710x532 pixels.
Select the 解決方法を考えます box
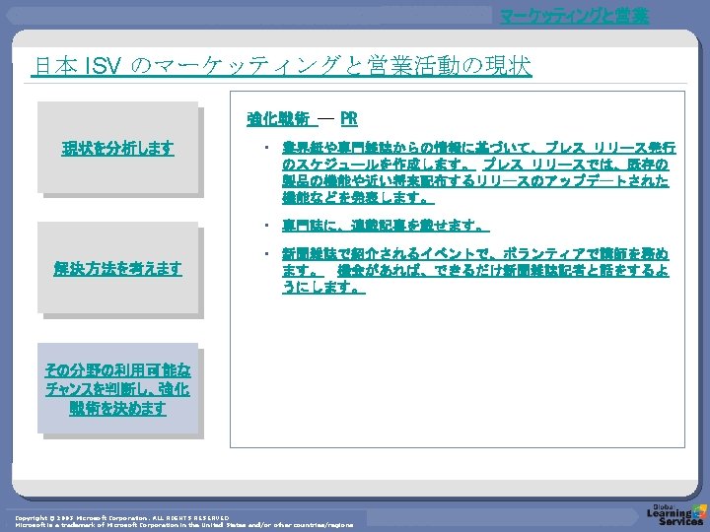117,268
